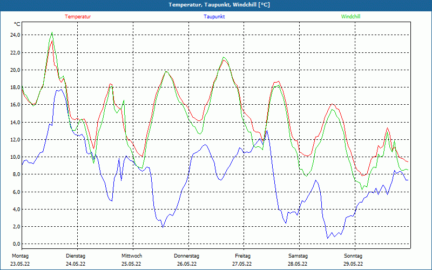This screenshot has height=270, width=432.
Task: Click the date 23.05.22
Action: click(x=20, y=264)
